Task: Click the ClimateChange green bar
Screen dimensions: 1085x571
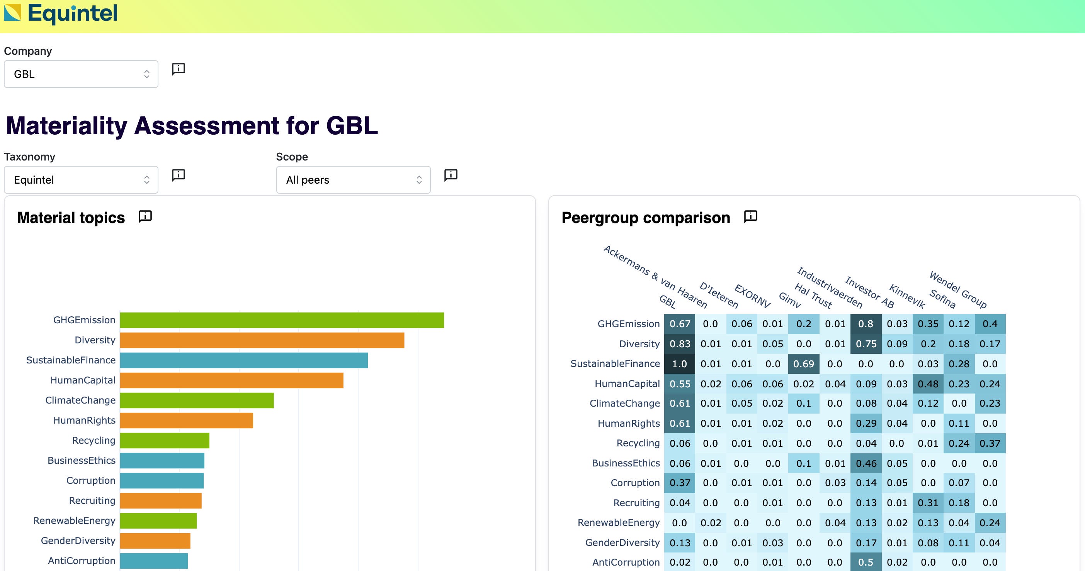Action: point(197,400)
